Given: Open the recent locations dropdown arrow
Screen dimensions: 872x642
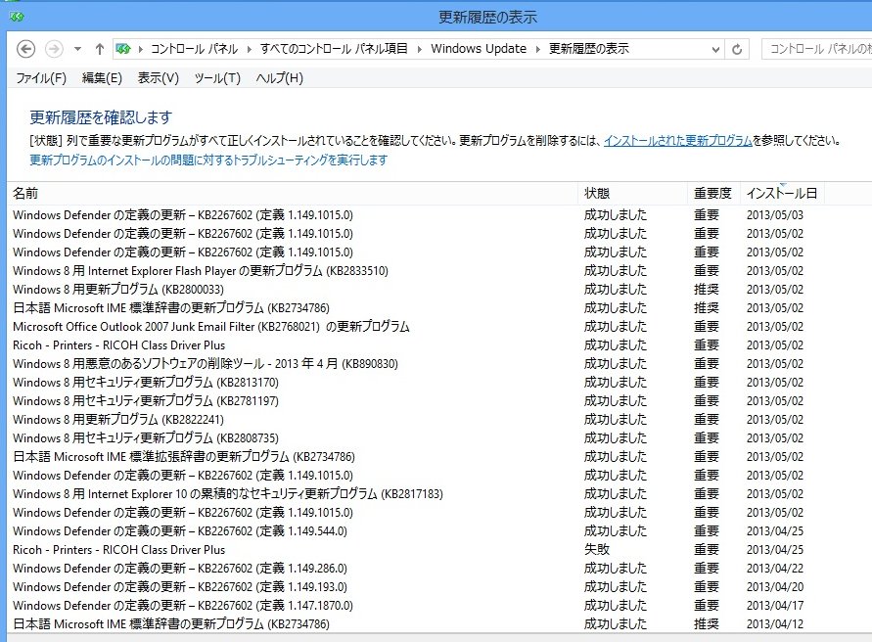Looking at the screenshot, I should coord(78,49).
